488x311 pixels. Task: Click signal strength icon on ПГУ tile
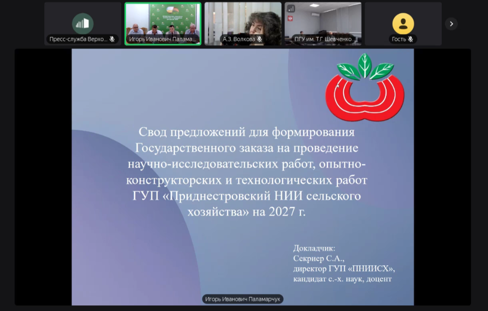(x=291, y=8)
